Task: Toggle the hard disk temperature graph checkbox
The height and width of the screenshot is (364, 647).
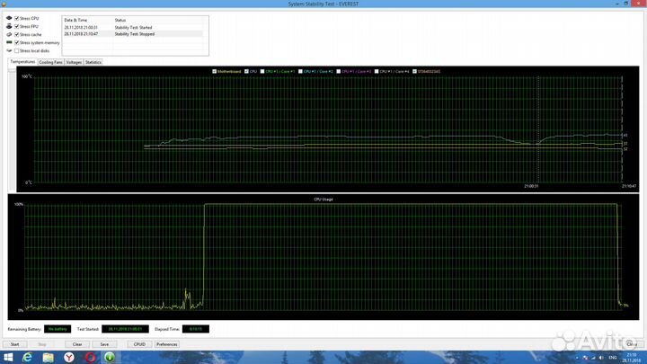Action: click(414, 71)
